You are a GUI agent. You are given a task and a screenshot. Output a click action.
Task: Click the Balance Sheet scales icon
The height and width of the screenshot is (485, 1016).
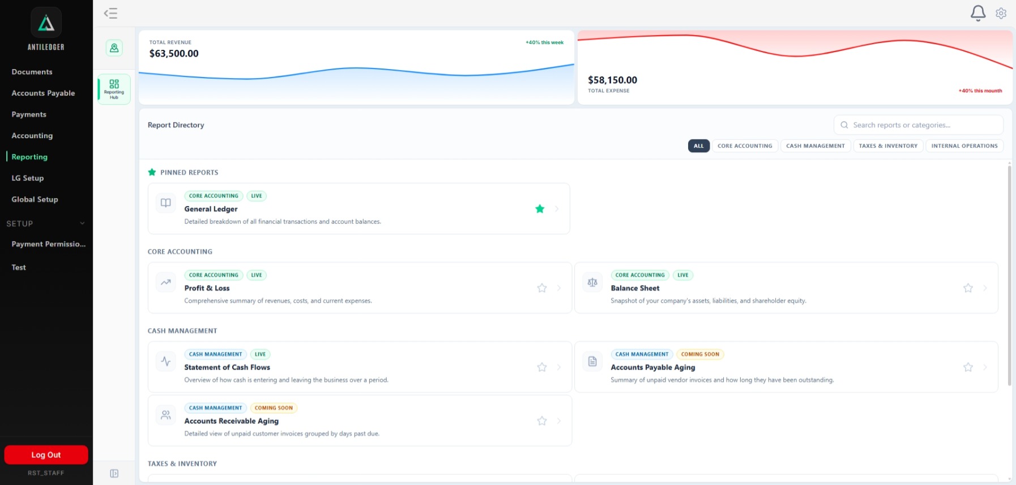tap(592, 282)
